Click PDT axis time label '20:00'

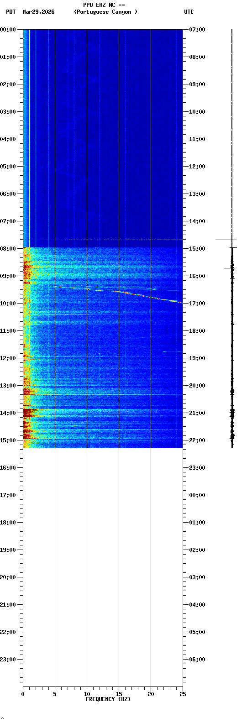(x=8, y=577)
